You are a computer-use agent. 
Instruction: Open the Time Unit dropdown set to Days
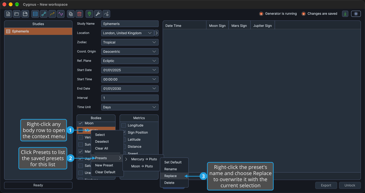coord(130,107)
